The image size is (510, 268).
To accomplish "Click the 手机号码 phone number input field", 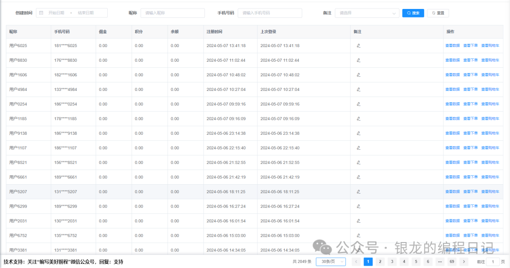I will pyautogui.click(x=270, y=13).
